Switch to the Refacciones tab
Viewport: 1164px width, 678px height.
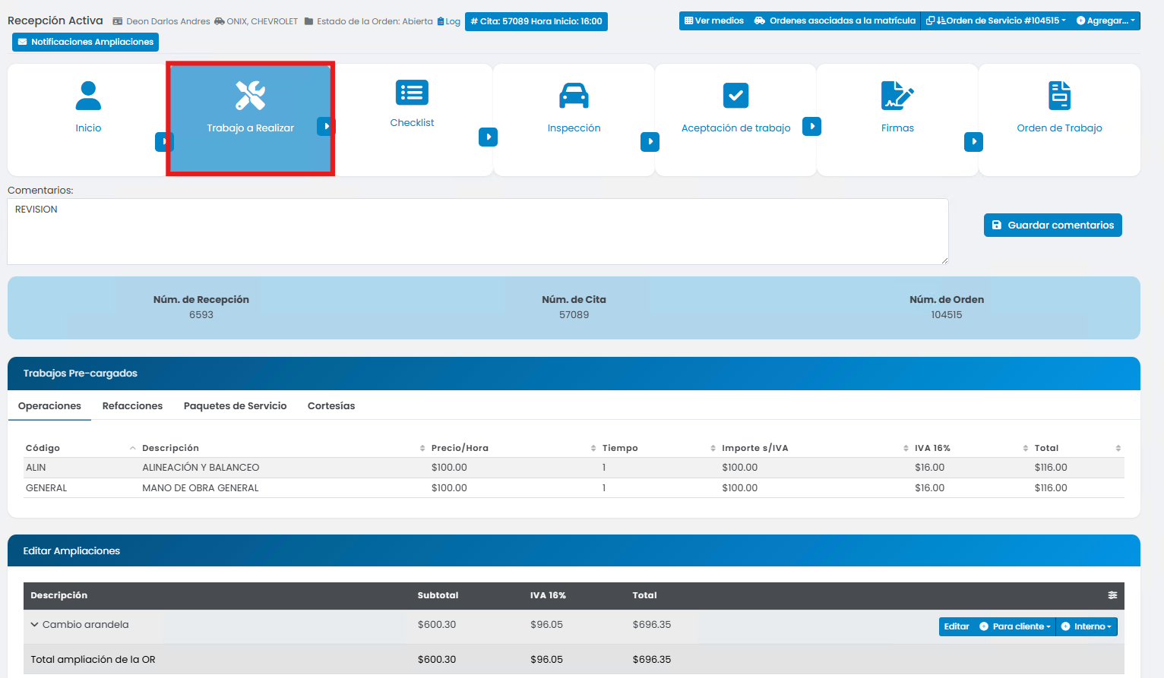click(x=132, y=406)
